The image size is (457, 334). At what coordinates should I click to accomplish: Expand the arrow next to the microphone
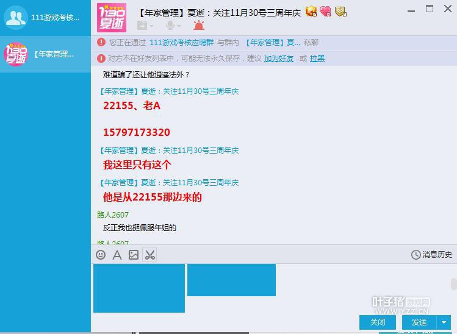coord(179,26)
